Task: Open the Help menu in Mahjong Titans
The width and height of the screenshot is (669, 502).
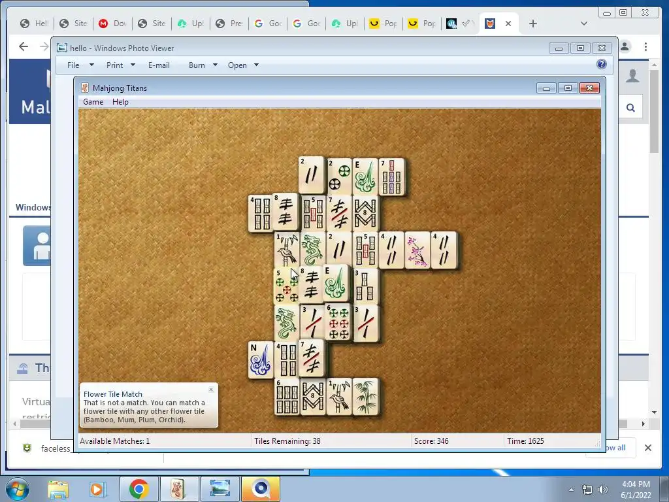Action: [120, 101]
